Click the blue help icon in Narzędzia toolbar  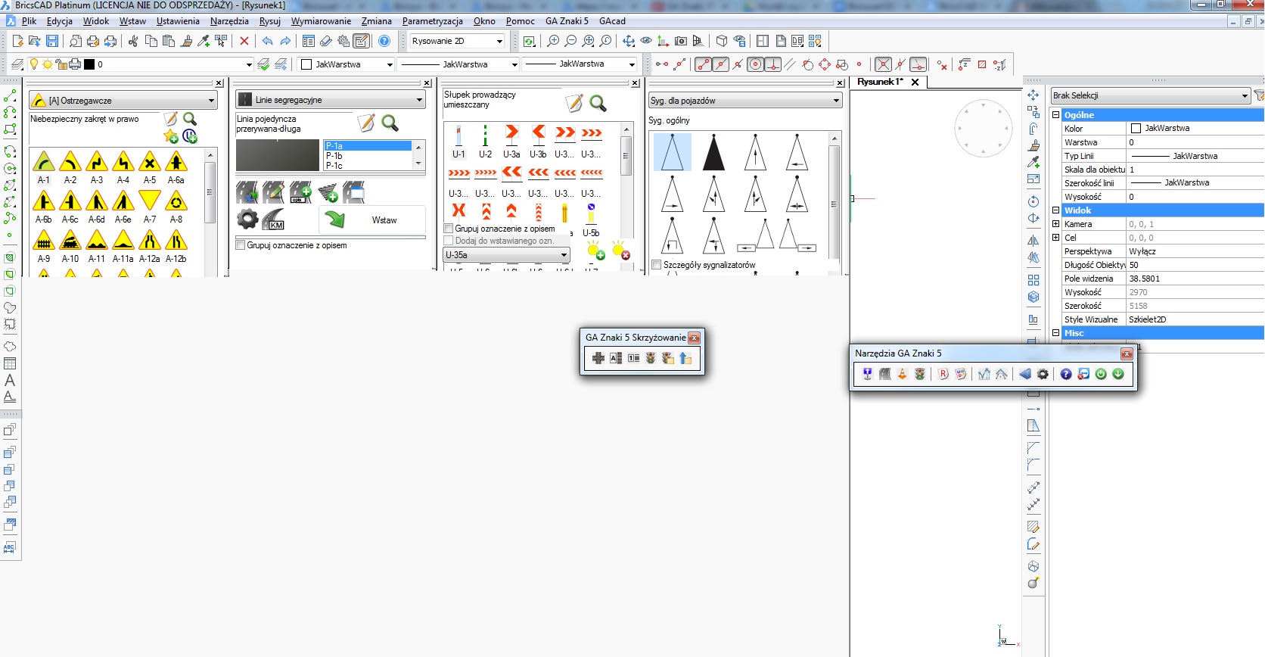1066,374
